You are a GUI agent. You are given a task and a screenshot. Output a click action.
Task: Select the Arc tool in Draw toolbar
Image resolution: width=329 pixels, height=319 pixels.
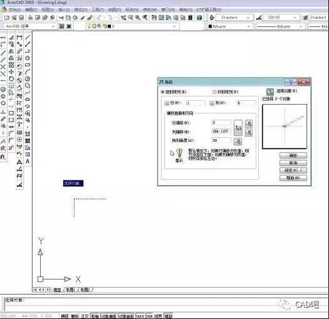click(x=27, y=72)
